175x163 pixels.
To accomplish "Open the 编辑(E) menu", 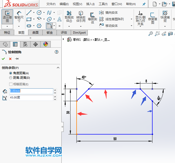I will [x=64, y=4].
